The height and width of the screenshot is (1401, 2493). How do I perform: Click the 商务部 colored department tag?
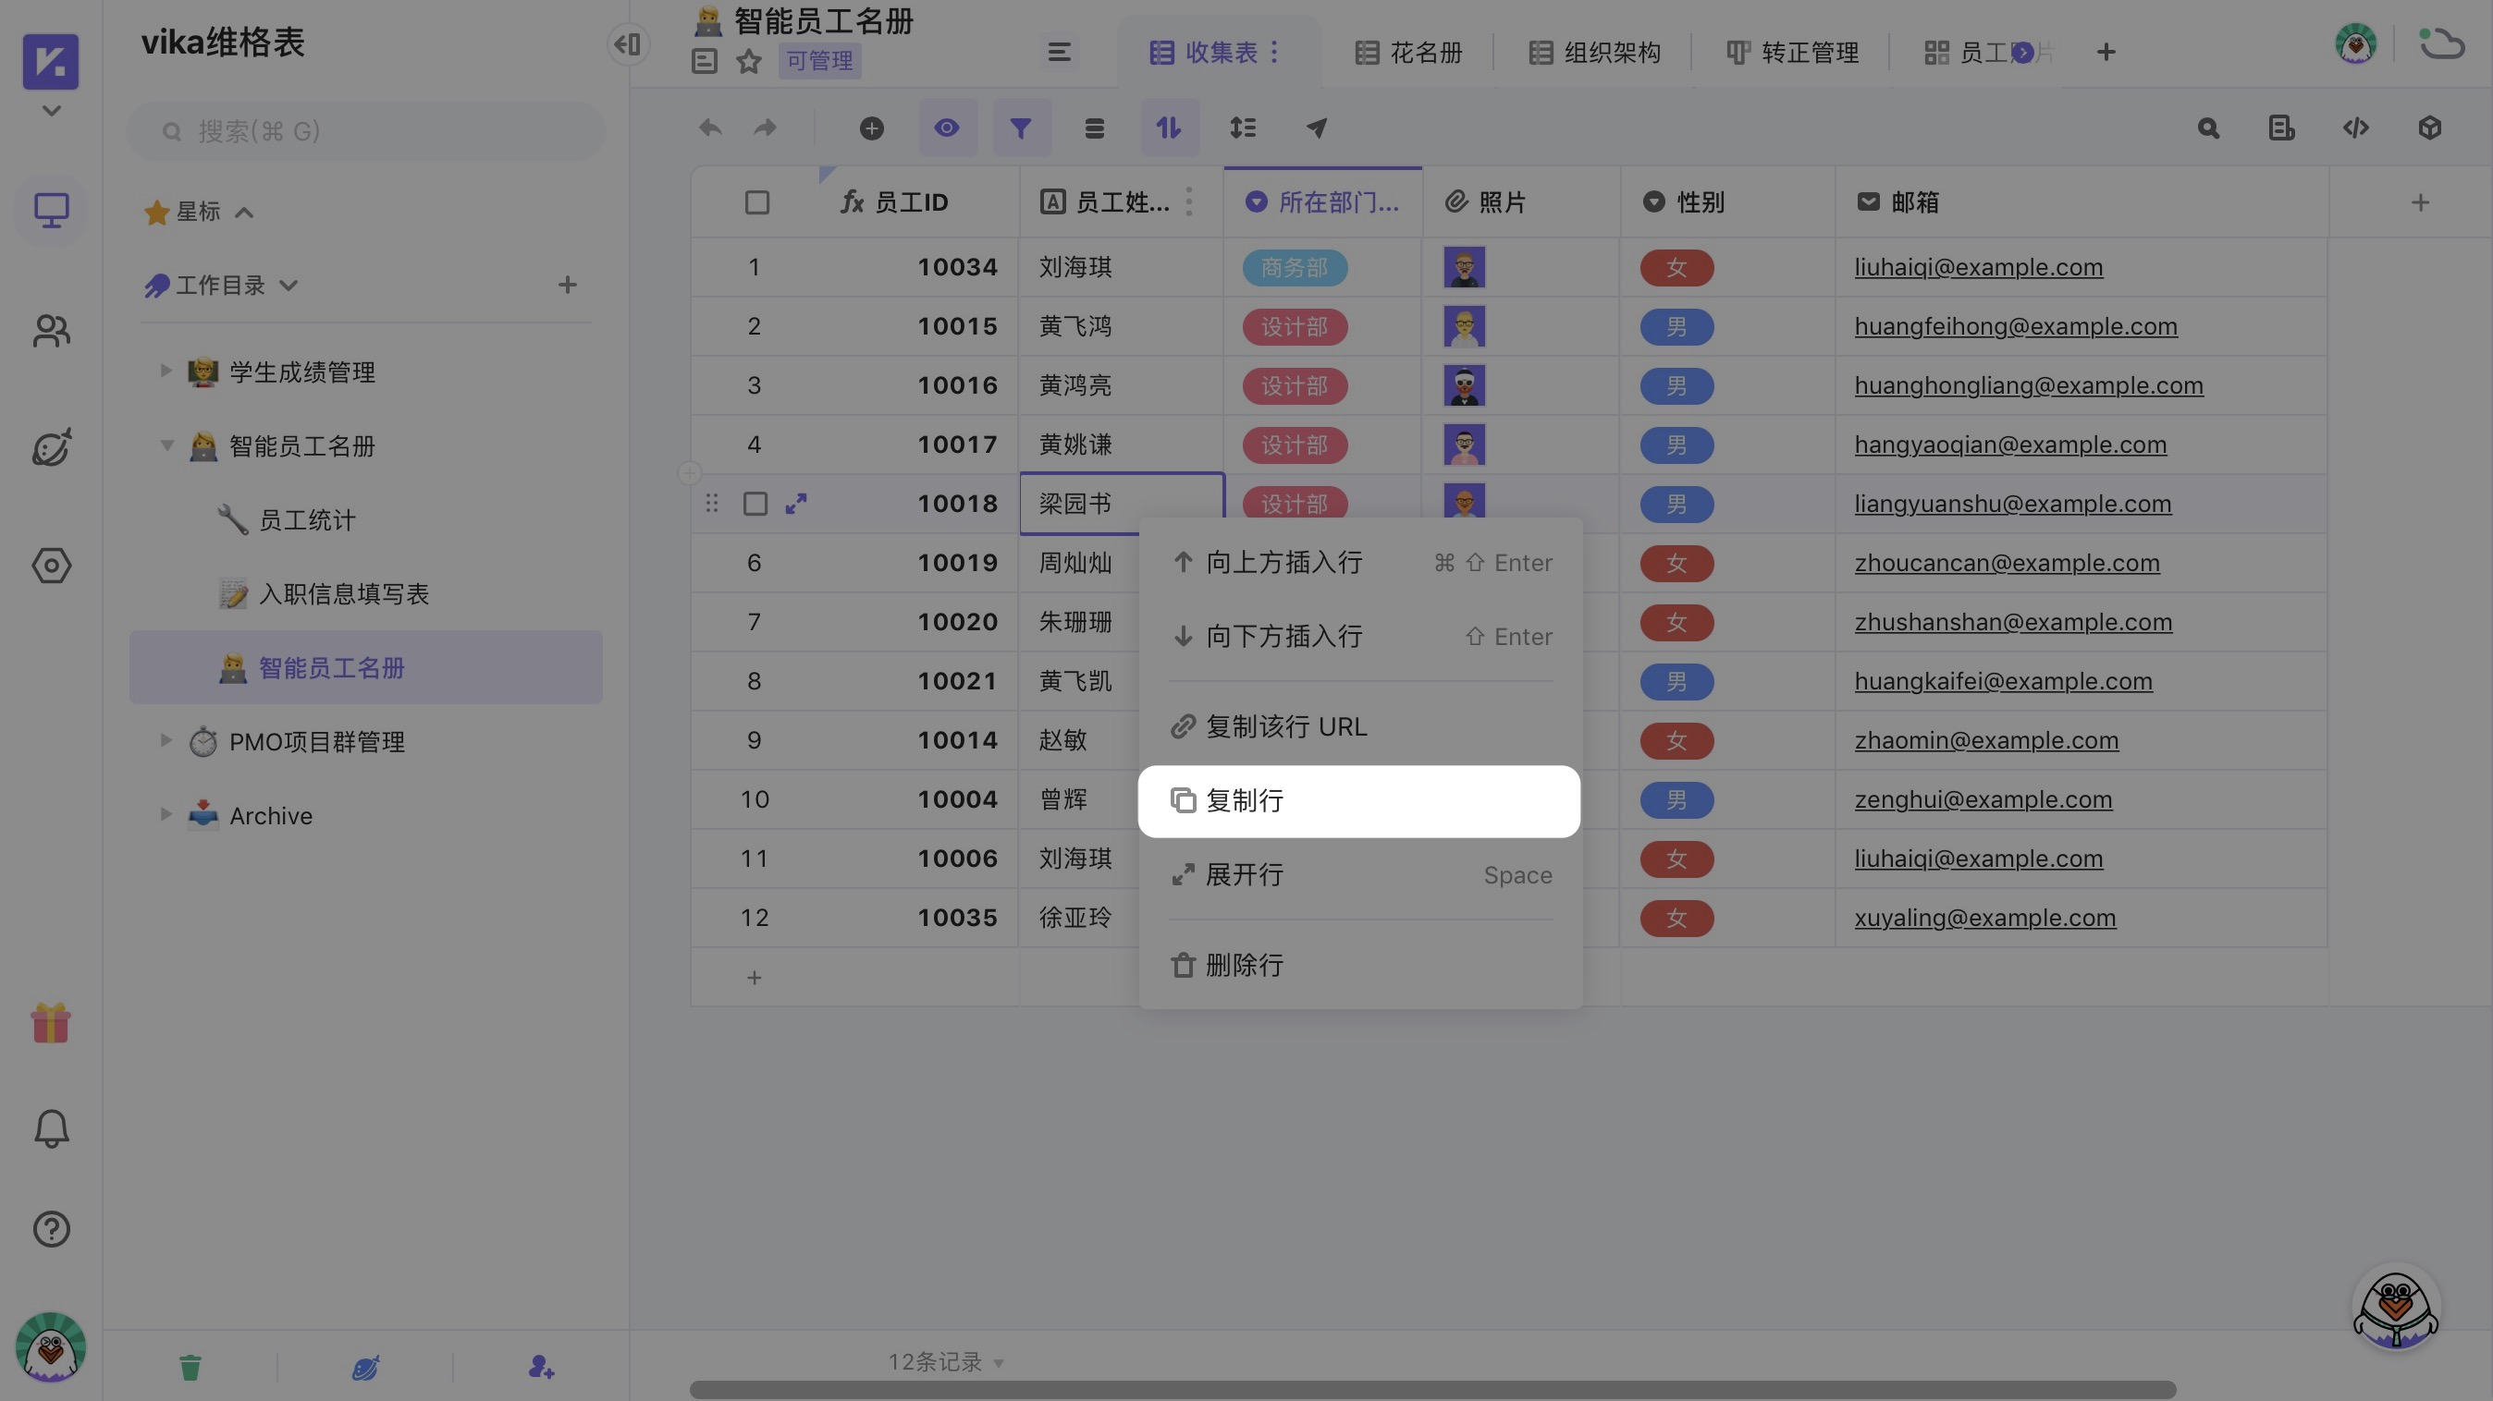(1294, 268)
